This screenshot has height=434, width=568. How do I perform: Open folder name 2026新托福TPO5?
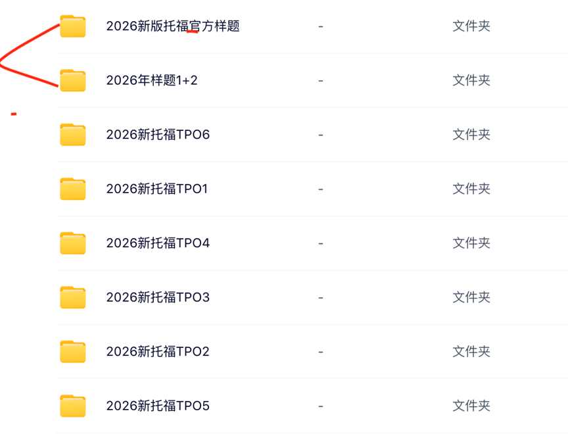[158, 406]
